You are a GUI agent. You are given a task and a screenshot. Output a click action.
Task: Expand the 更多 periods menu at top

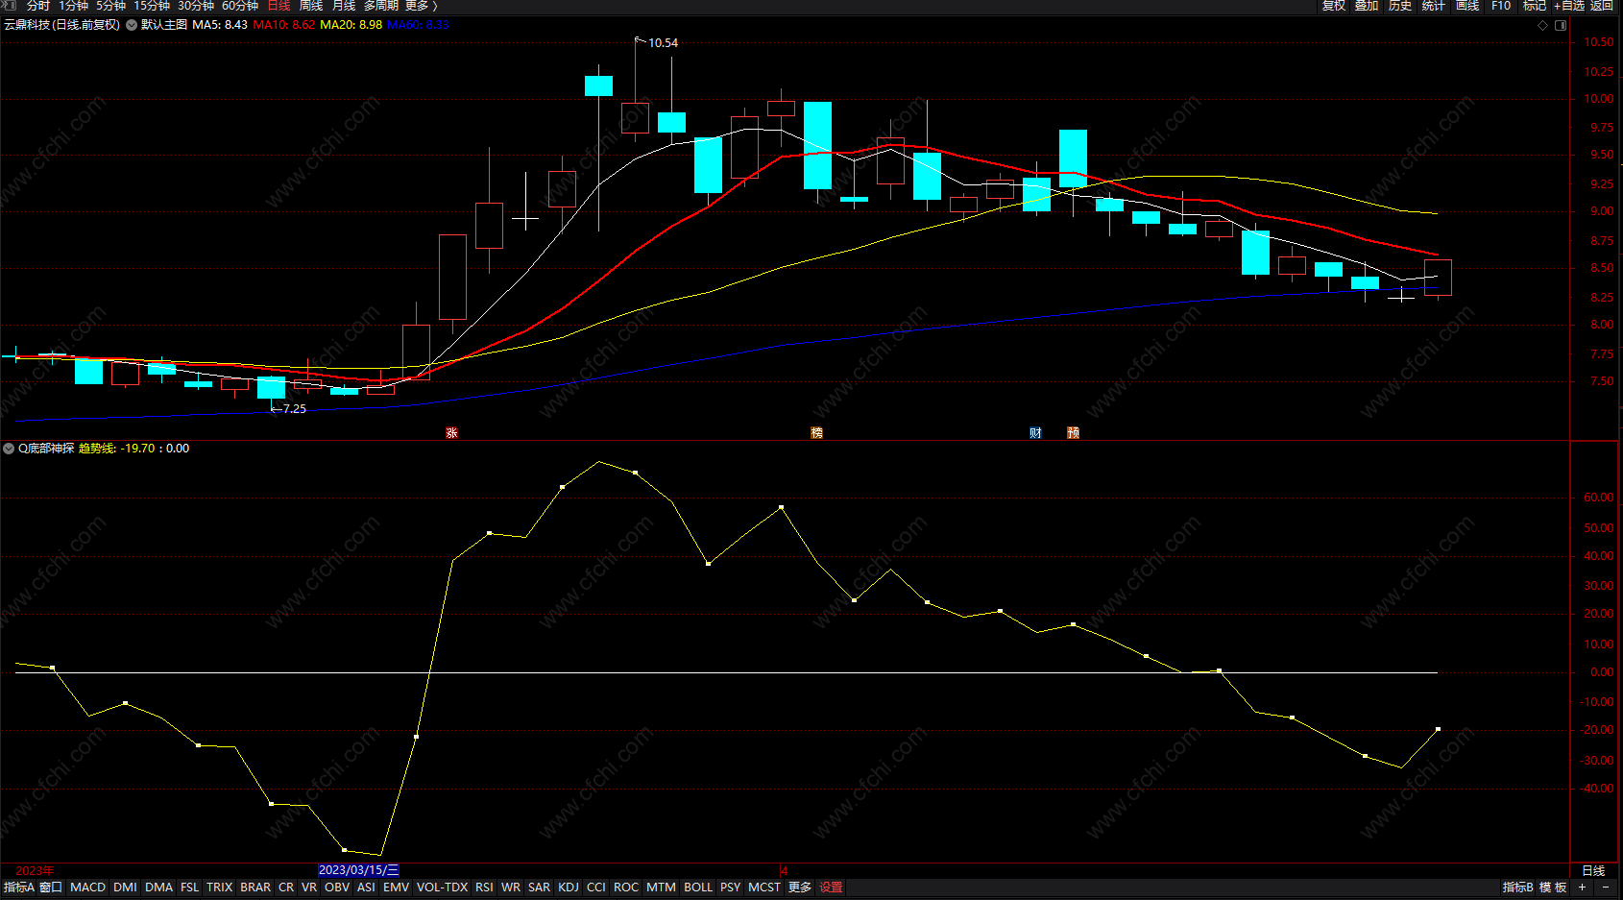421,6
